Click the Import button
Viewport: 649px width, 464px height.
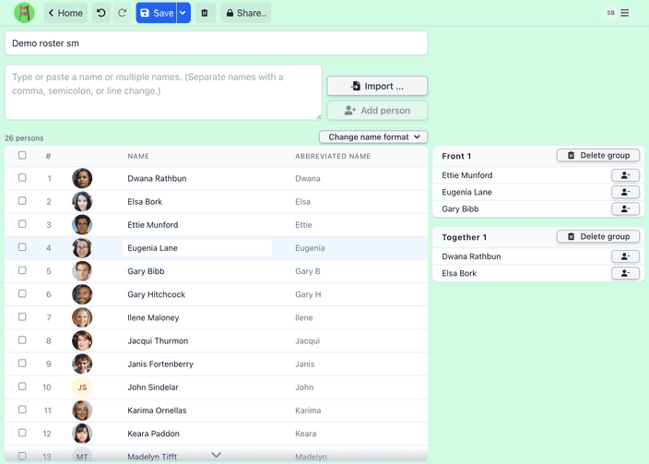point(377,86)
